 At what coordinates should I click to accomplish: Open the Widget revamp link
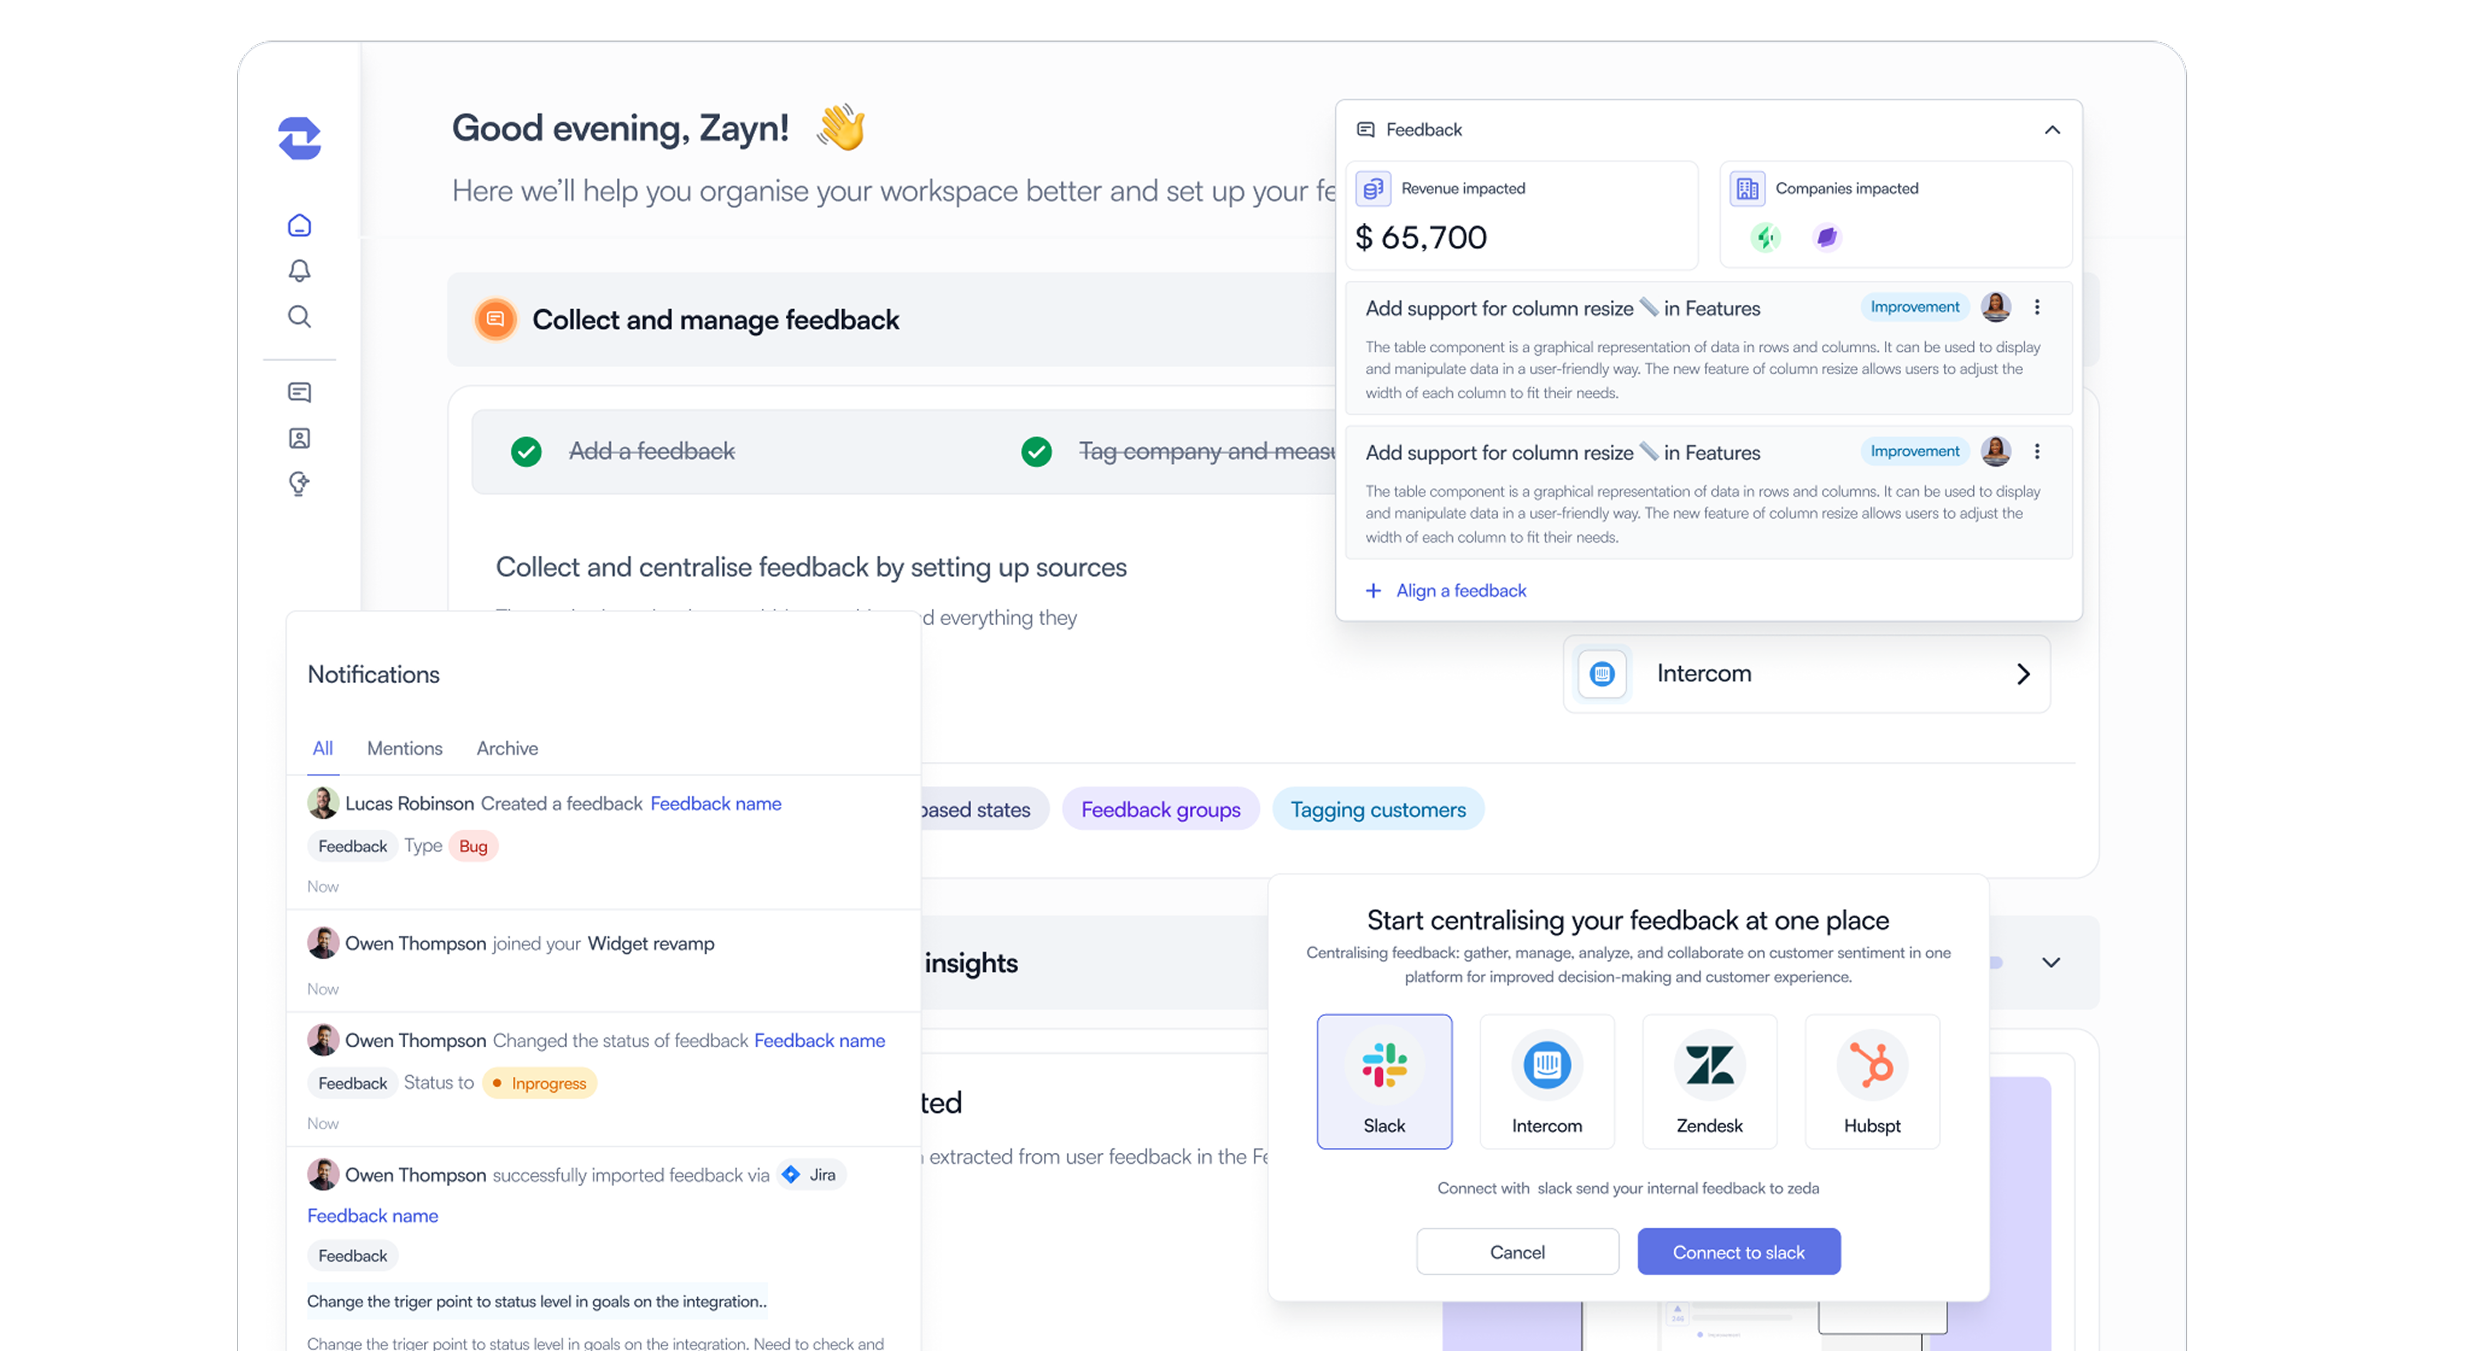(x=650, y=943)
